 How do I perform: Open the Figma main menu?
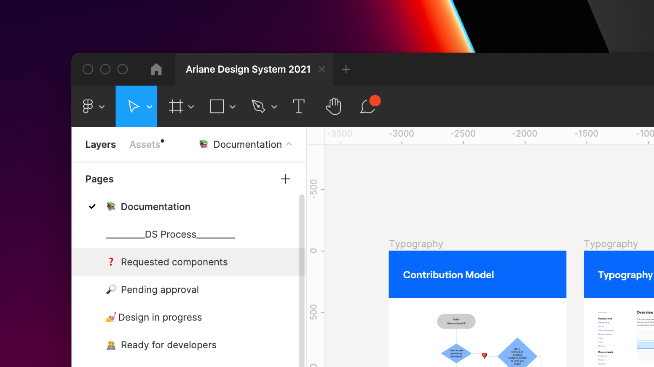click(93, 106)
